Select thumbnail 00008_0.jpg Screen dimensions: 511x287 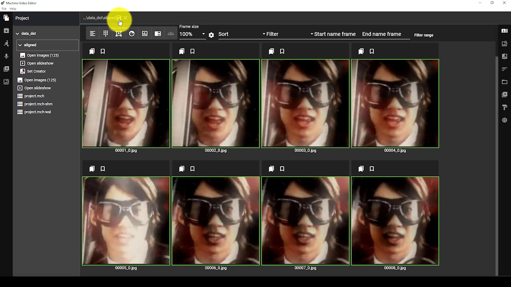(395, 221)
